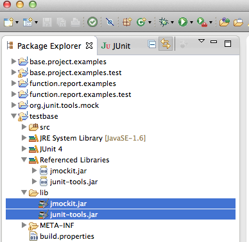Open the Debug dropdown arrow

point(172,22)
